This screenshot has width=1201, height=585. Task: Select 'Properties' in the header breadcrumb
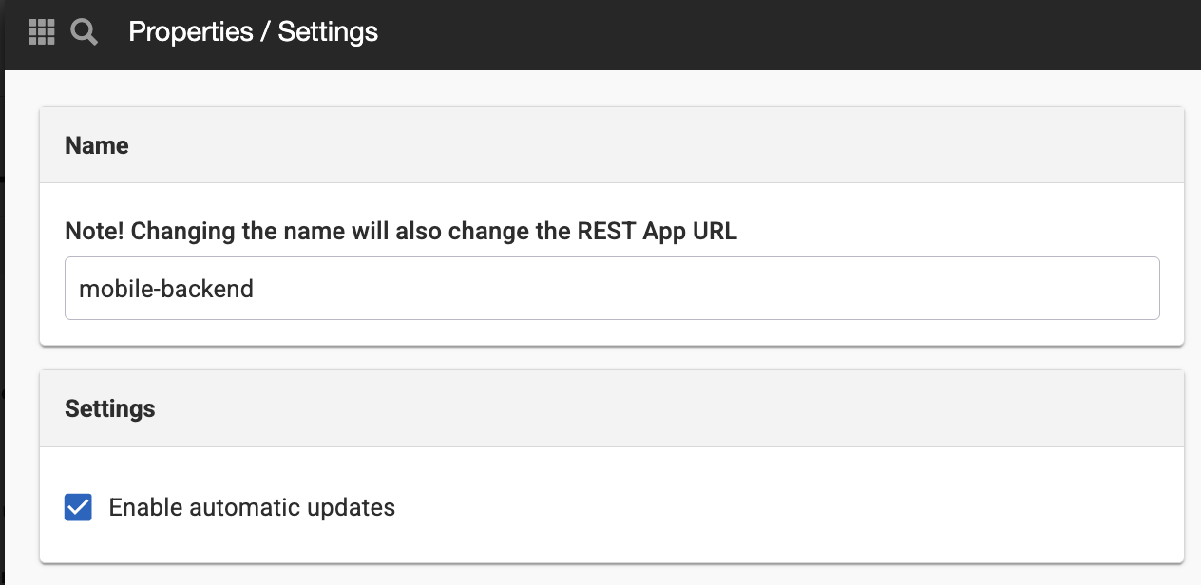click(x=191, y=32)
